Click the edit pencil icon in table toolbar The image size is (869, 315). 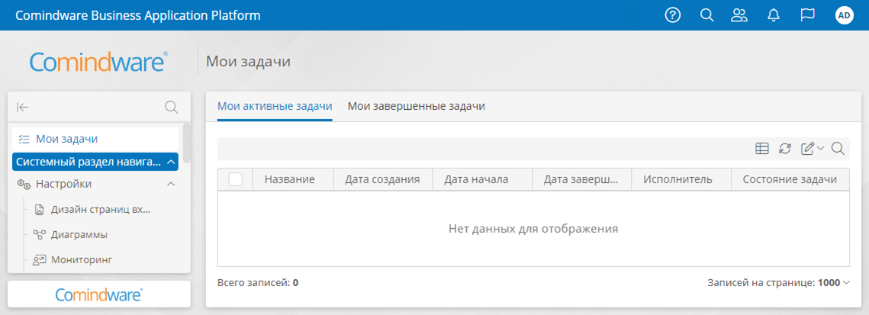pos(807,149)
